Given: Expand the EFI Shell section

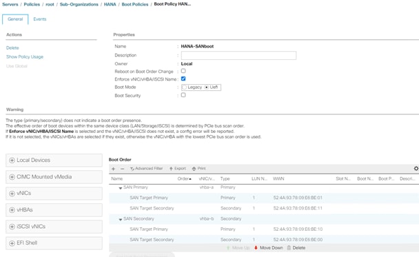Looking at the screenshot, I should pyautogui.click(x=54, y=243).
